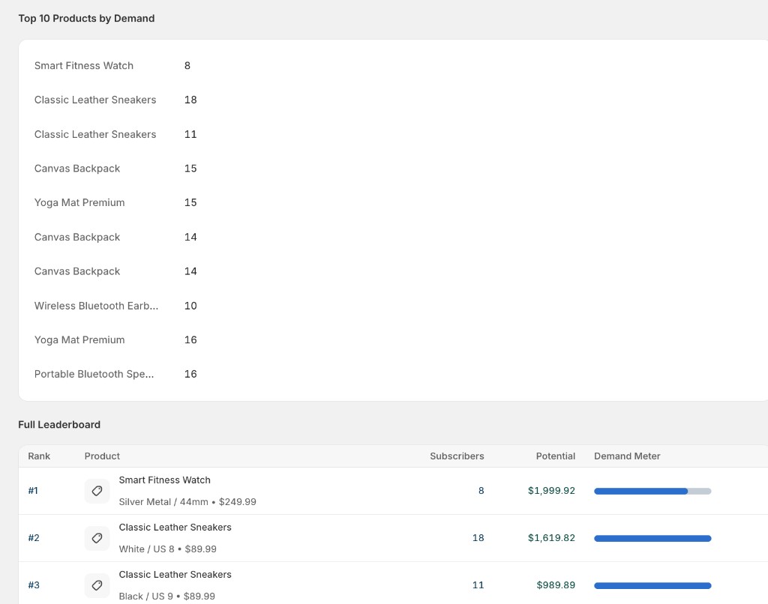
Task: Click the variant text White / US 8 • $89.99
Action: [x=167, y=549]
